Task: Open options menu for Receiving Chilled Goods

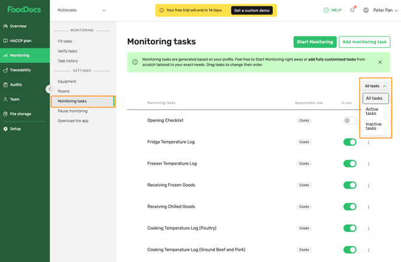Action: click(369, 207)
